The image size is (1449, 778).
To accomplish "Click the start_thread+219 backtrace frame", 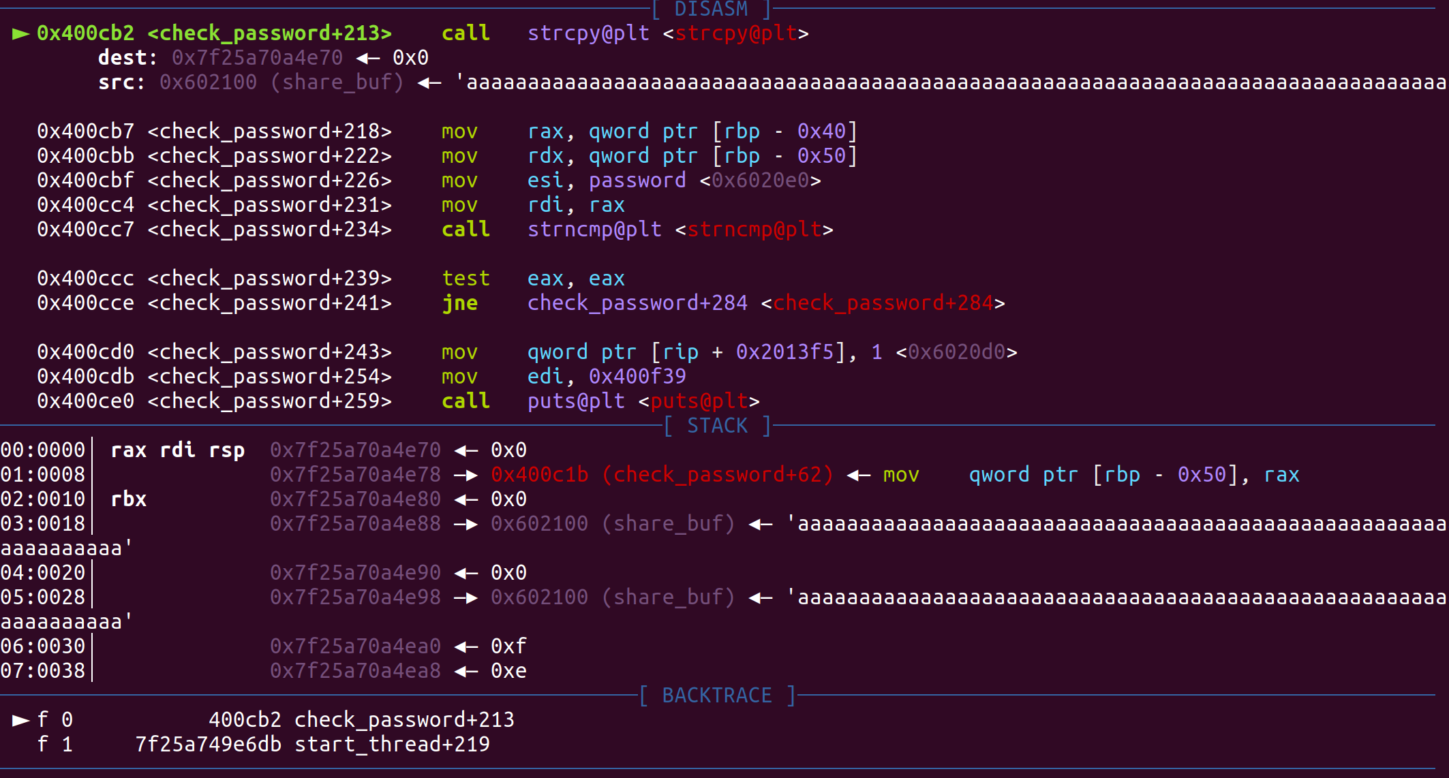I will click(x=392, y=745).
